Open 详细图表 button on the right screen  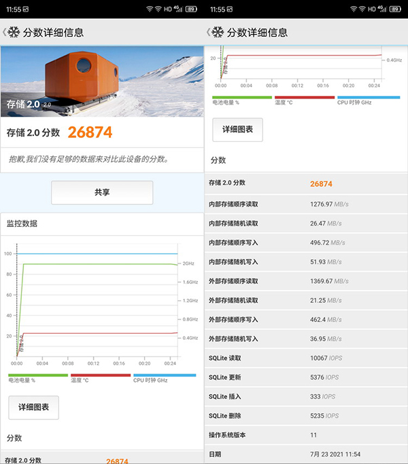237,129
